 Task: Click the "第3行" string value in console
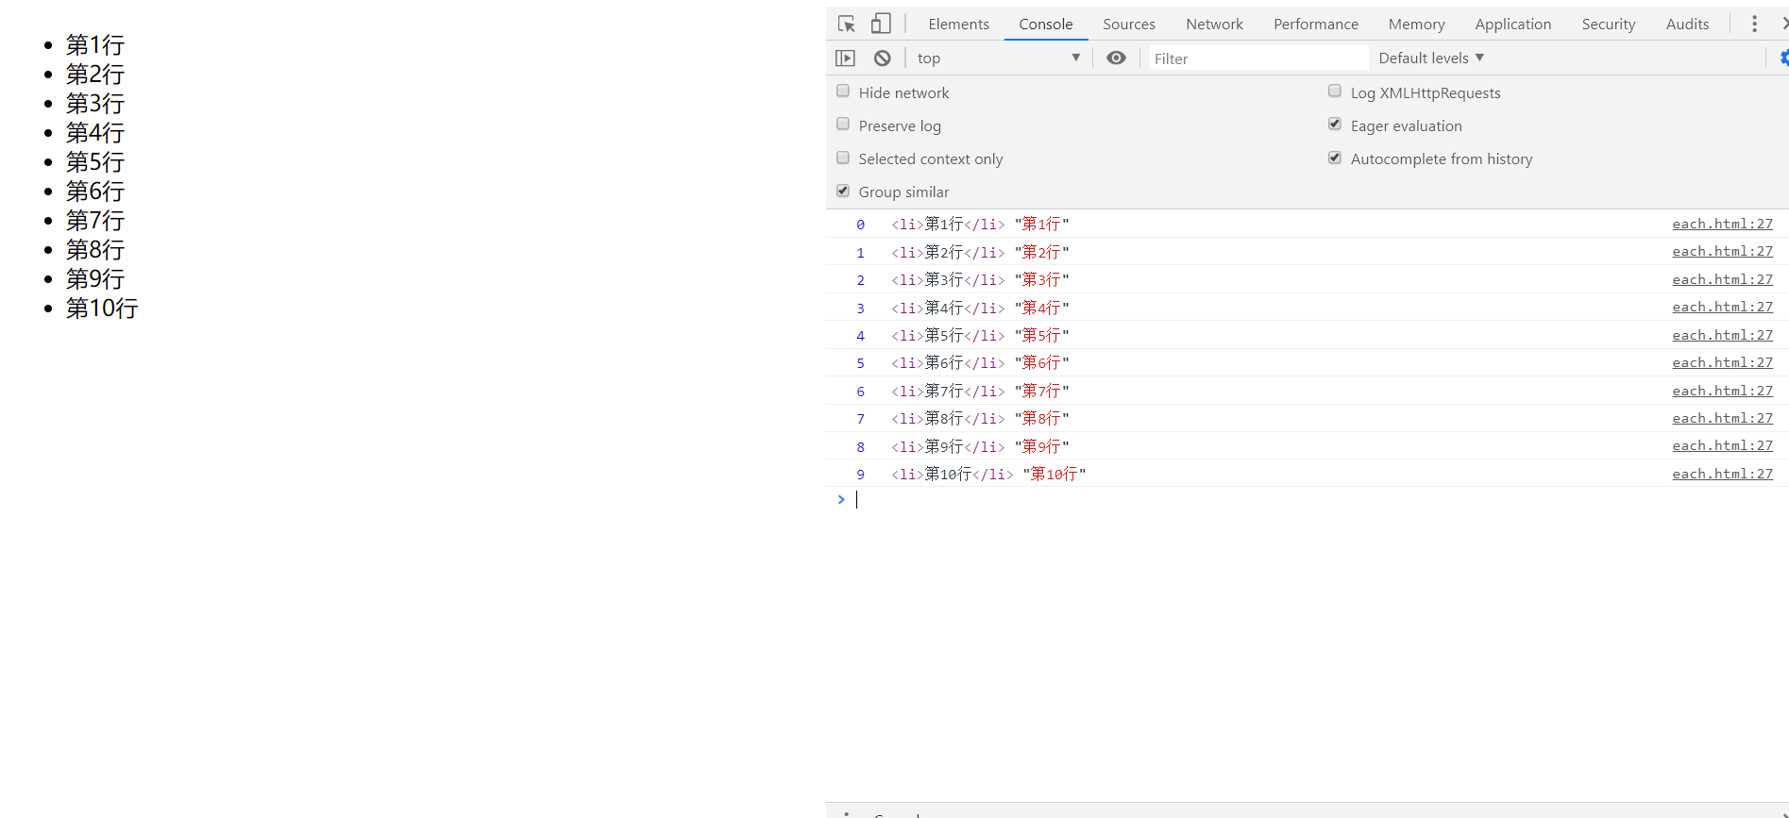(1042, 280)
